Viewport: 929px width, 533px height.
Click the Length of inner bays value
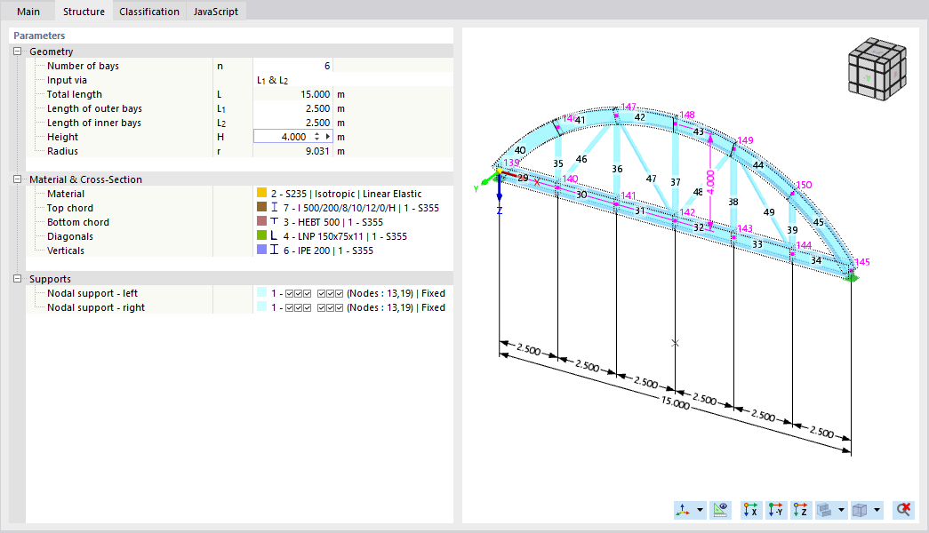click(x=292, y=123)
